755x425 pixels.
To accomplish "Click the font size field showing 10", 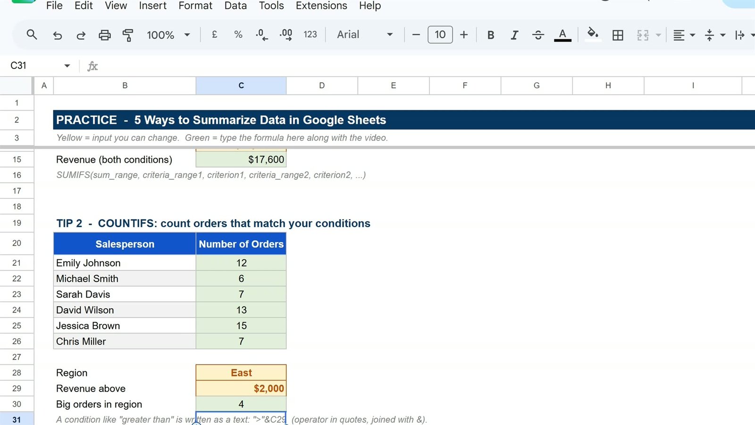I will 440,34.
